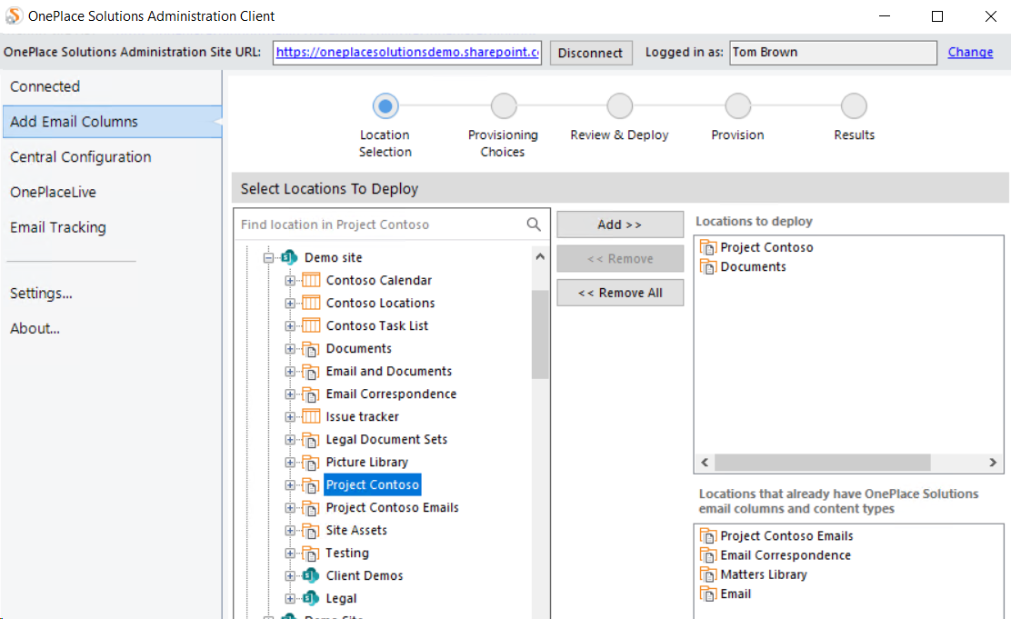Expand the Legal subsite node

coord(290,598)
